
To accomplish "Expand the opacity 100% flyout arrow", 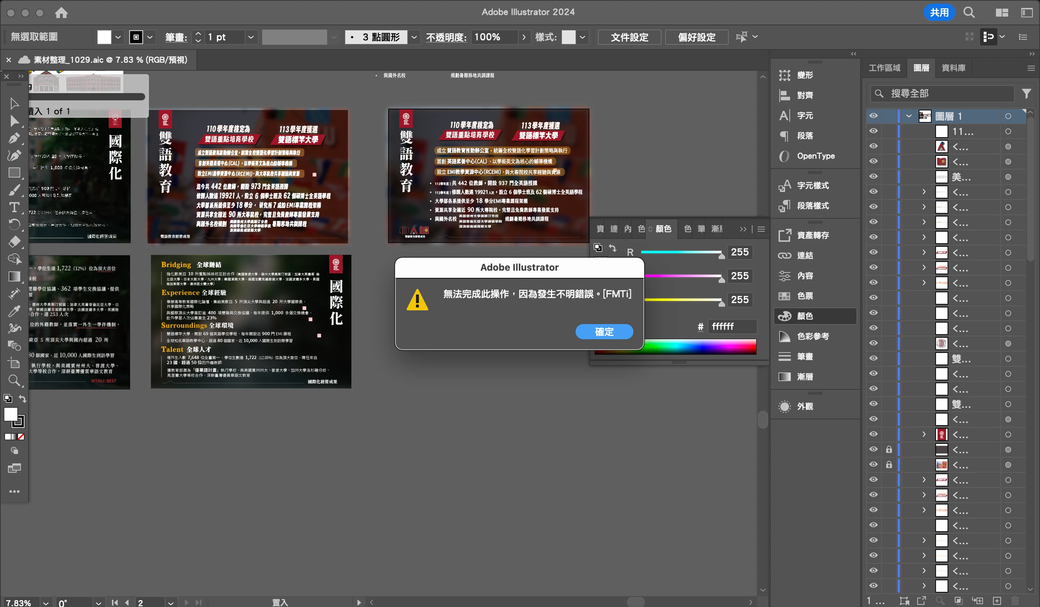I will tap(524, 37).
